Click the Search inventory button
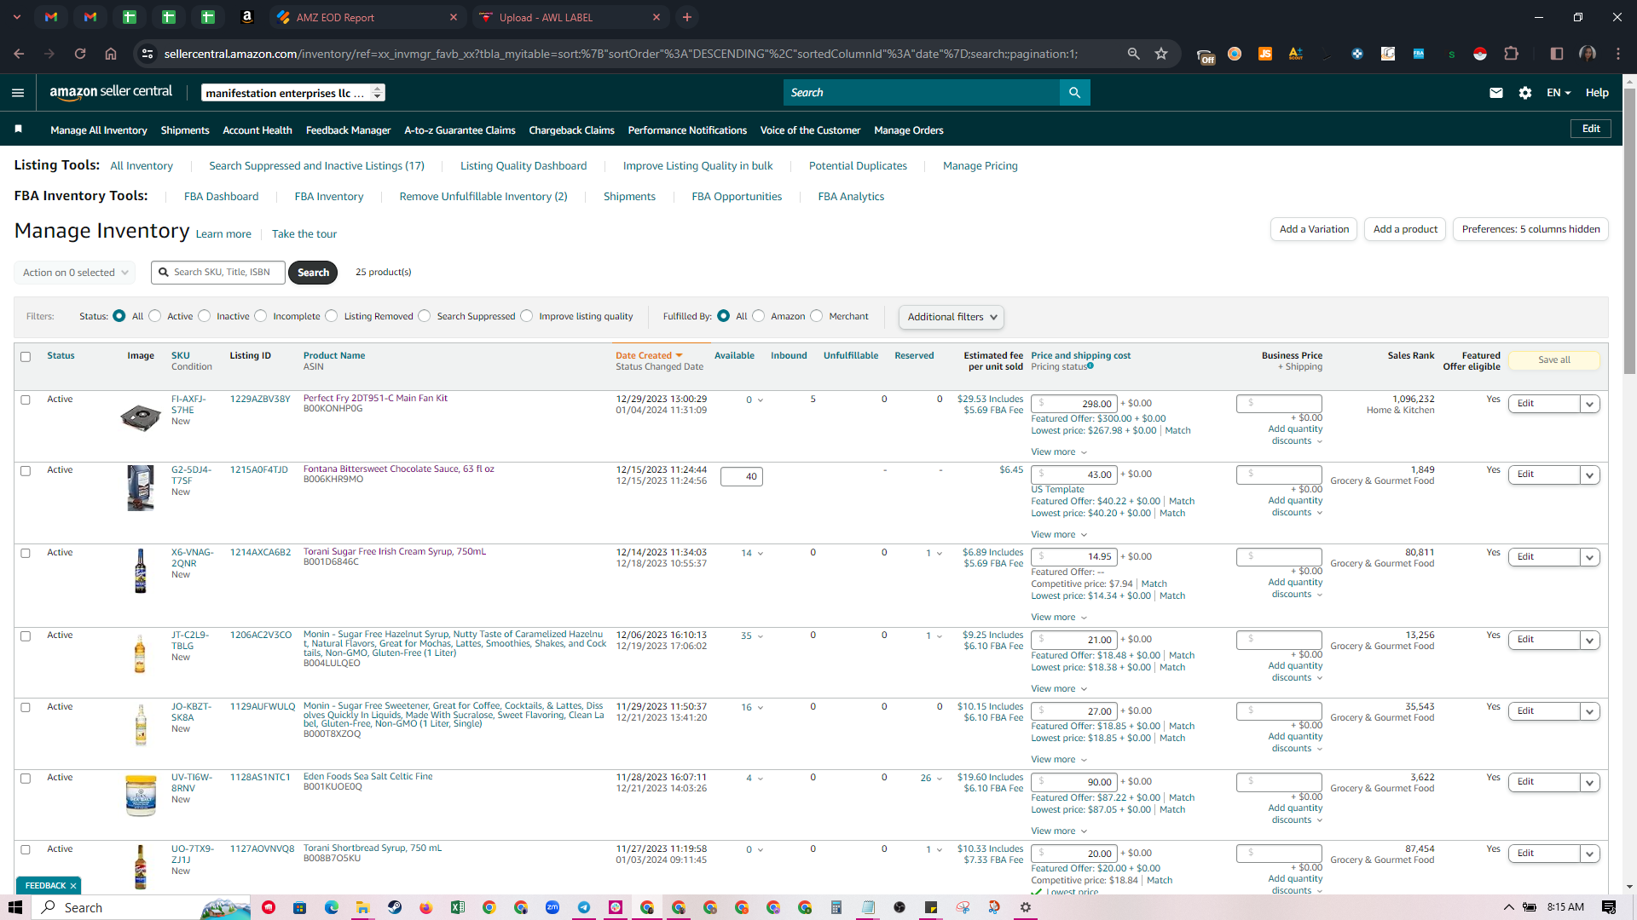The width and height of the screenshot is (1637, 920). click(x=313, y=273)
